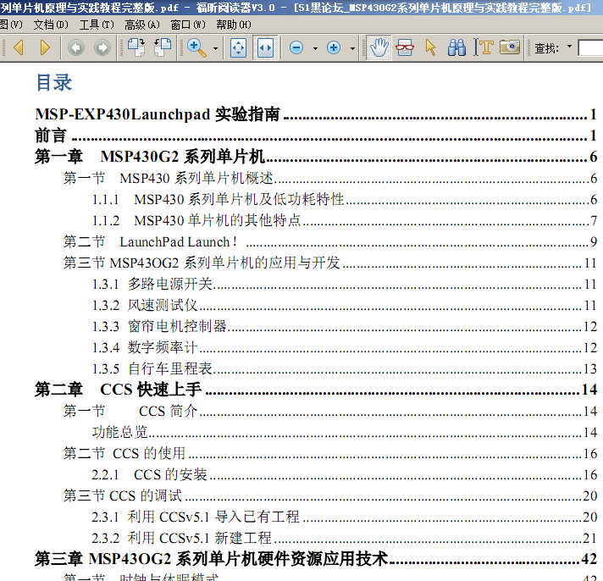The image size is (603, 581).
Task: Open 第一节 MSP430 系列单片机概述
Action: point(330,178)
